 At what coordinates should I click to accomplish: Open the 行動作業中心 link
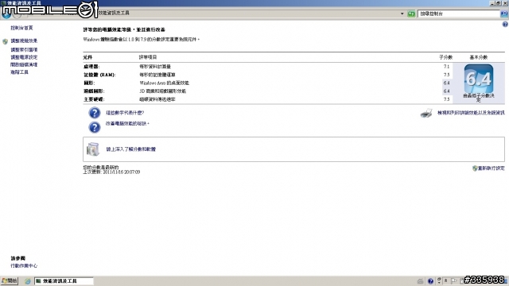tap(24, 265)
